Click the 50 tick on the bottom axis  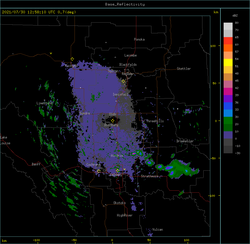click(x=149, y=240)
